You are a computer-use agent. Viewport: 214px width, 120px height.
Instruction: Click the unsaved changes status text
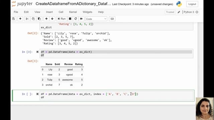pyautogui.click(x=162, y=4)
